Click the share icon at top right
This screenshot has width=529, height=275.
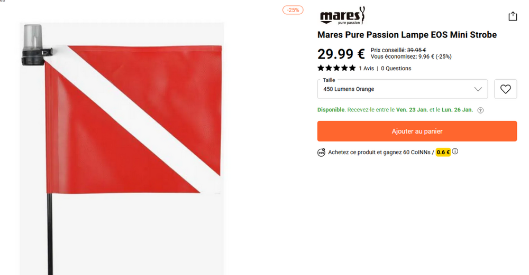click(x=513, y=16)
